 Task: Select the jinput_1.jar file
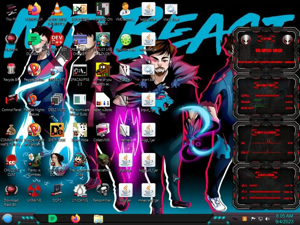pos(149,103)
